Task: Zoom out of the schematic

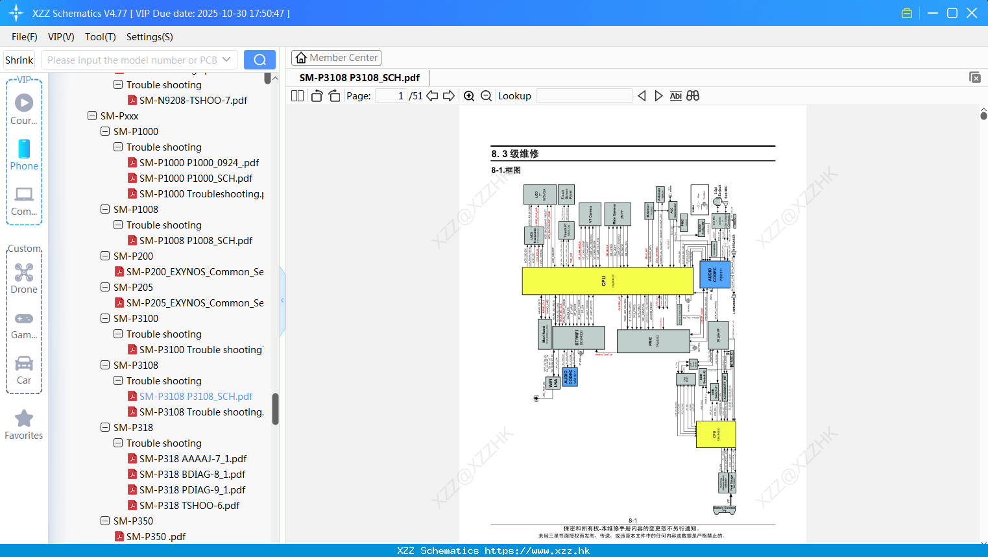Action: tap(487, 95)
